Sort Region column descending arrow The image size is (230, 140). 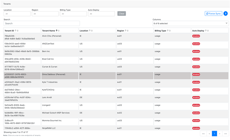[x=128, y=31]
